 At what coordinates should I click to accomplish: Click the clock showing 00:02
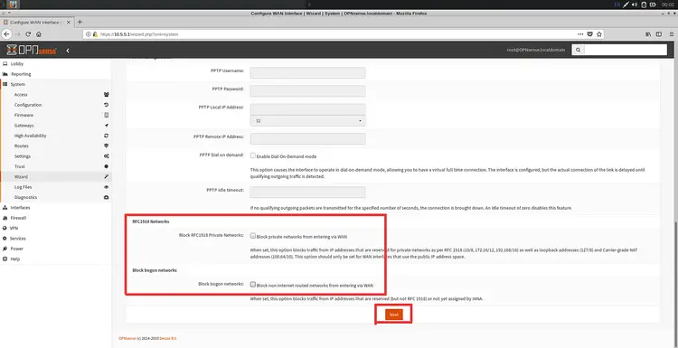[668, 5]
